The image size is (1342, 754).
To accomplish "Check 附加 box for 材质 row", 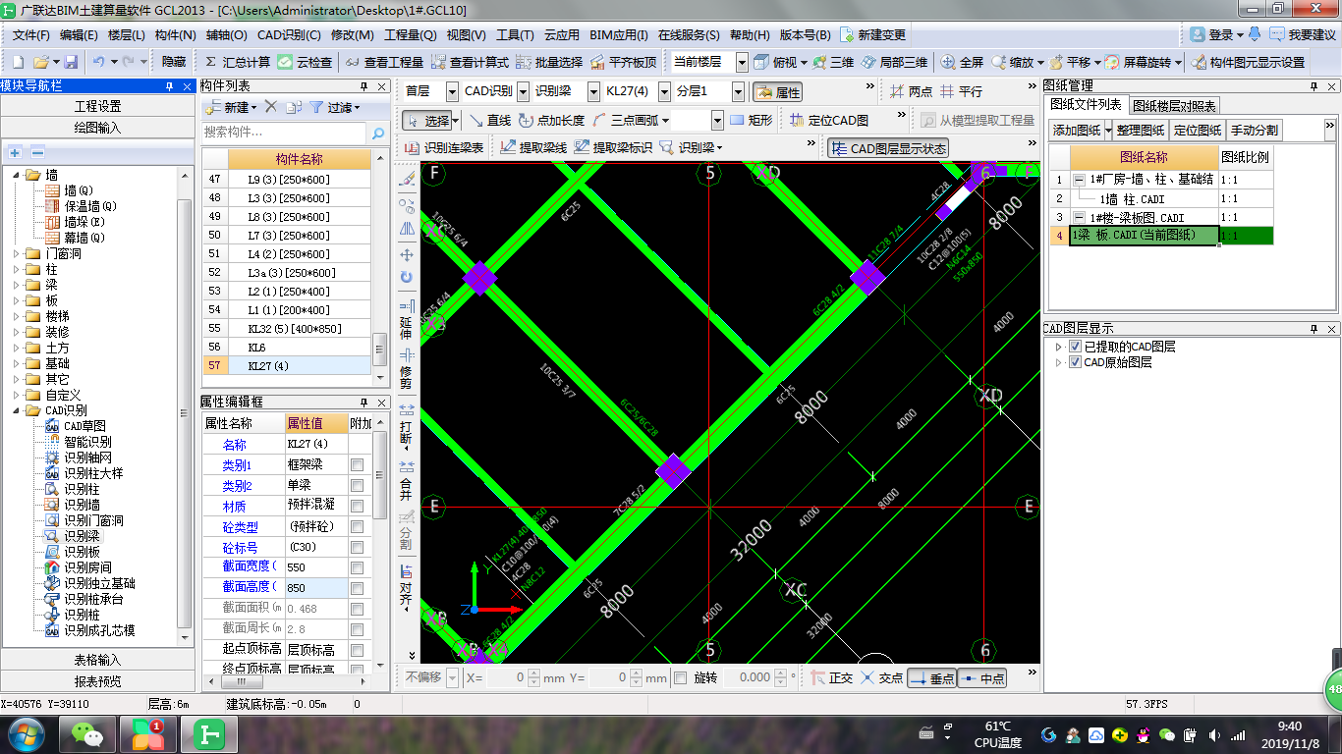I will pyautogui.click(x=357, y=506).
